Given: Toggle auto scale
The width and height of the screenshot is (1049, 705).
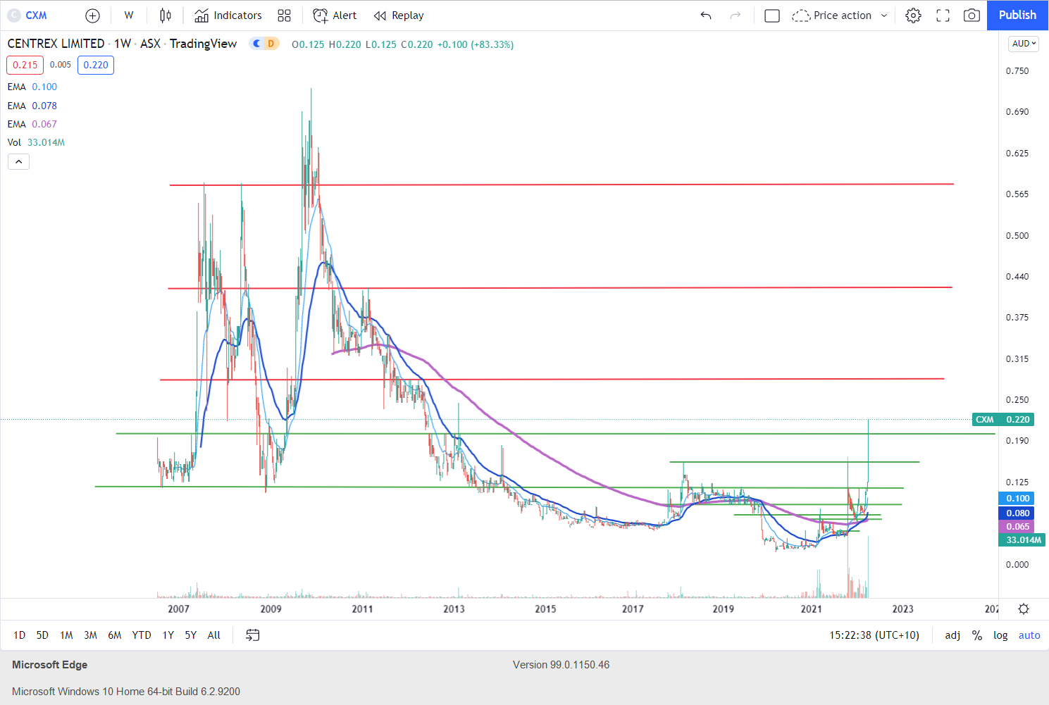Looking at the screenshot, I should click(x=1029, y=635).
